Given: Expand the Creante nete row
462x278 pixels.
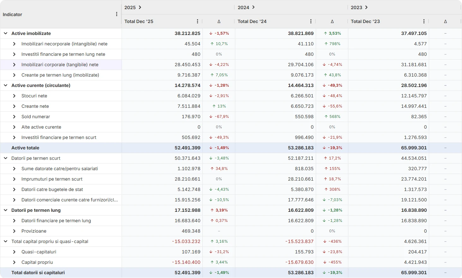Looking at the screenshot, I should tap(14, 106).
